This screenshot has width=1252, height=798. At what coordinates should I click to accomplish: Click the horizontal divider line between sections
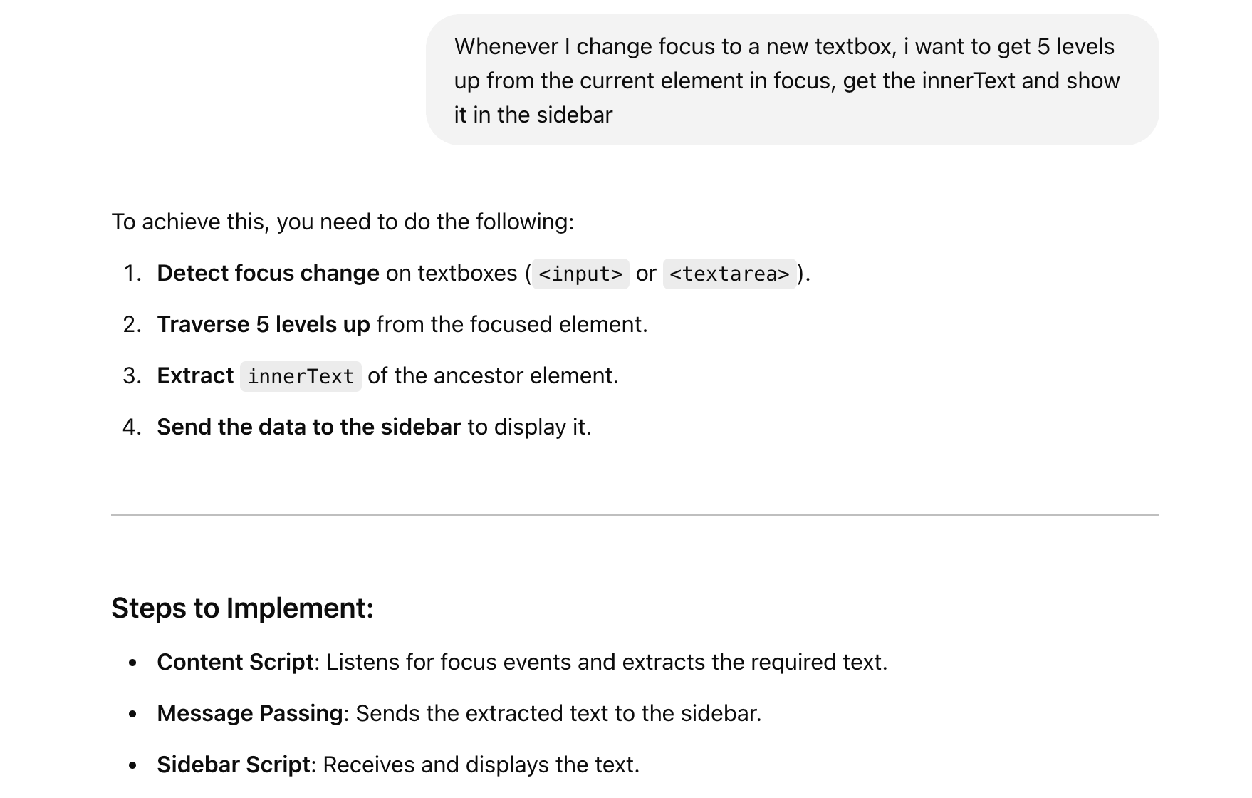coord(634,515)
